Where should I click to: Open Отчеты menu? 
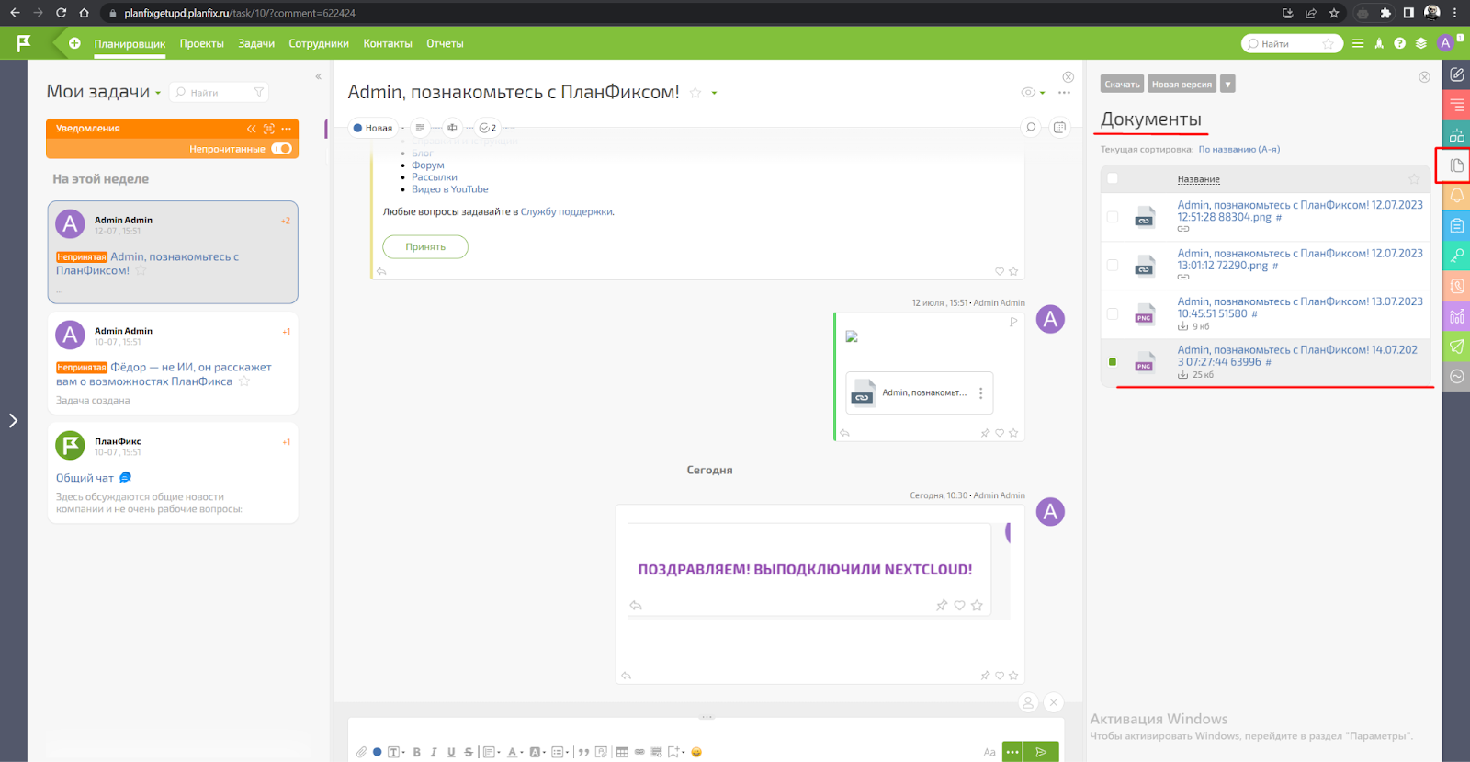coord(445,43)
